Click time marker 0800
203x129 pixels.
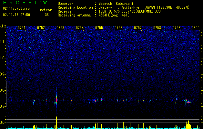(x=196, y=28)
